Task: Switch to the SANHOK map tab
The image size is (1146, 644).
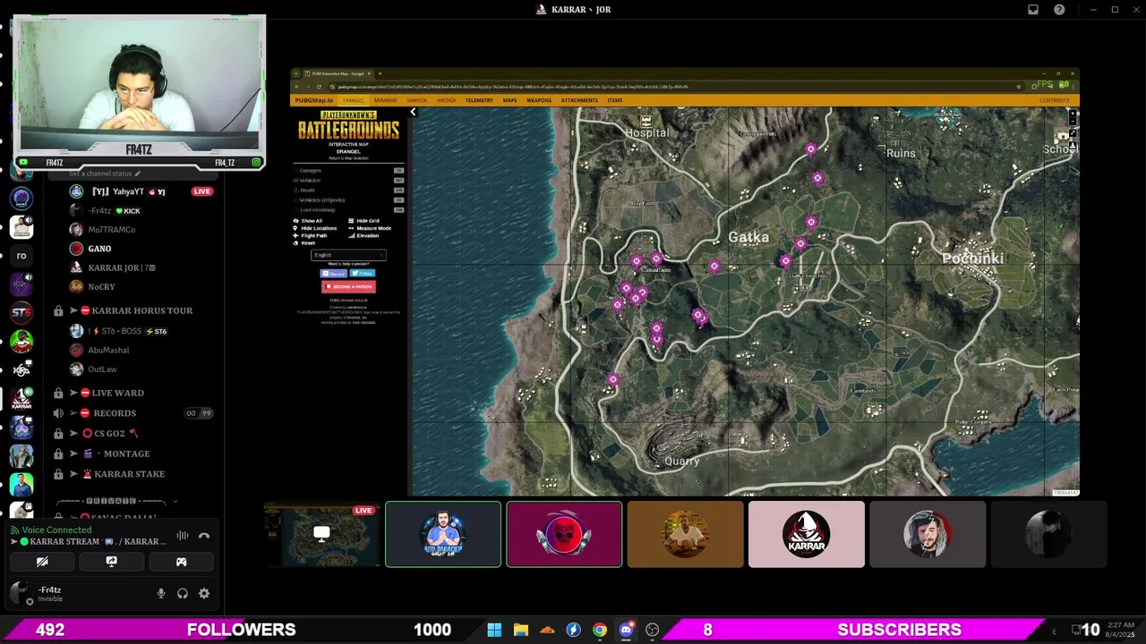Action: 416,100
